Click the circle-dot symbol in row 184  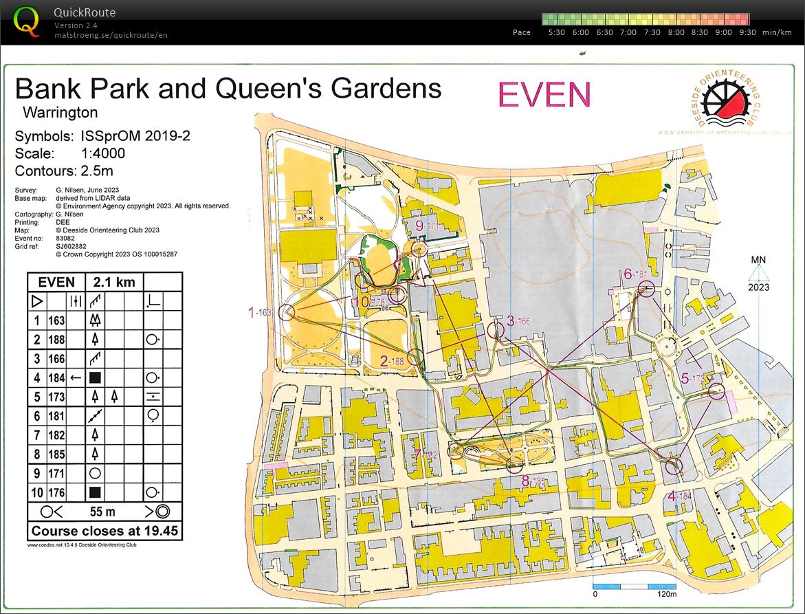click(x=153, y=378)
